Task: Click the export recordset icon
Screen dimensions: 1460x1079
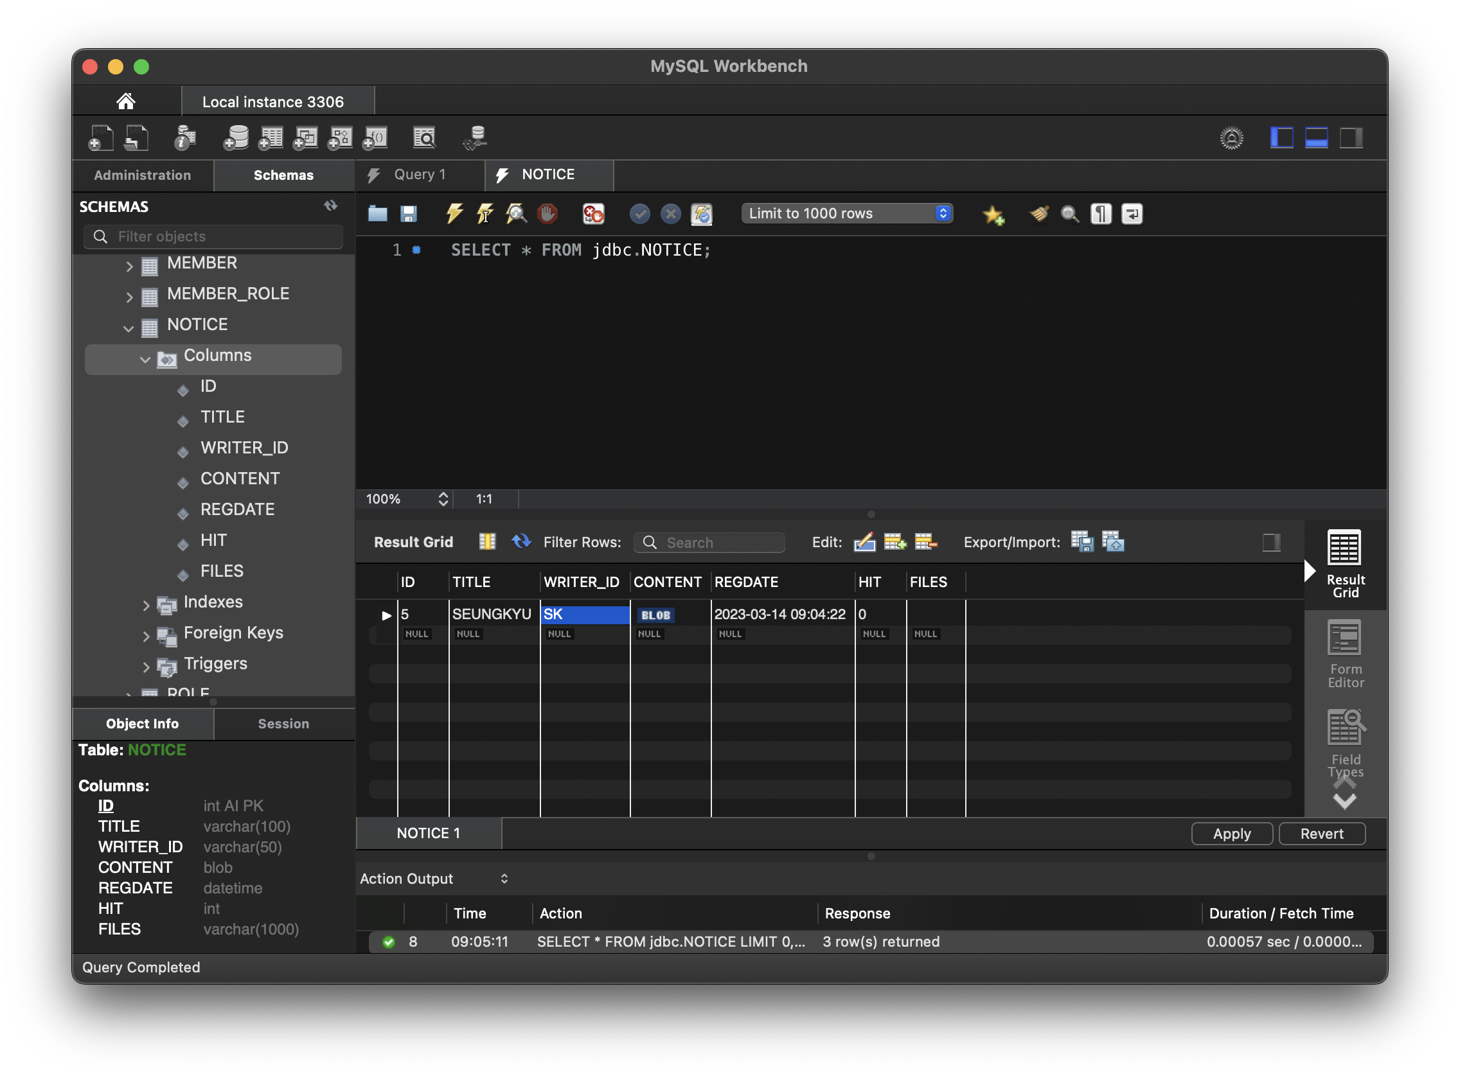Action: click(x=1082, y=541)
